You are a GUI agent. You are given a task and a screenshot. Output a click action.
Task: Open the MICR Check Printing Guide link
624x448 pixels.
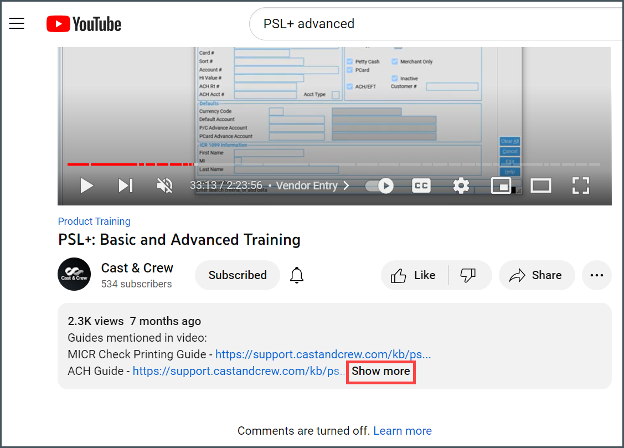click(323, 354)
